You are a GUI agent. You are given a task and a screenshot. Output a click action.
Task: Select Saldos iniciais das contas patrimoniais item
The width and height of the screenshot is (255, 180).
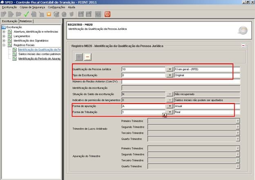pyautogui.click(x=39, y=54)
